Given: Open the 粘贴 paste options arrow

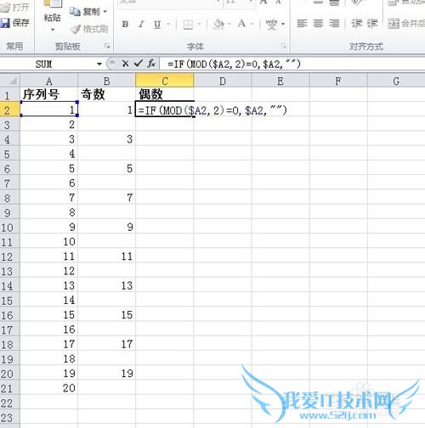Looking at the screenshot, I should tap(53, 30).
